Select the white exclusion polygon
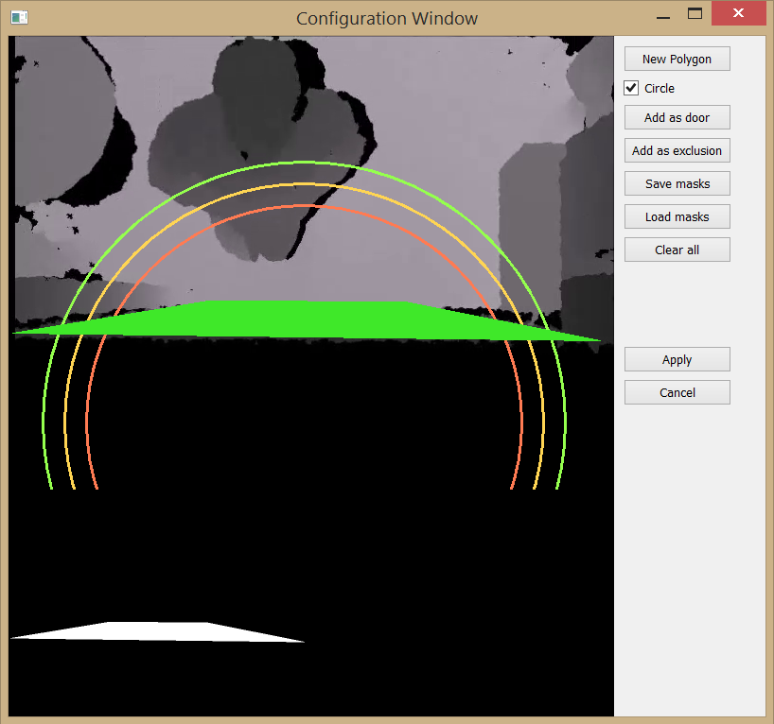774x724 pixels. tap(158, 632)
